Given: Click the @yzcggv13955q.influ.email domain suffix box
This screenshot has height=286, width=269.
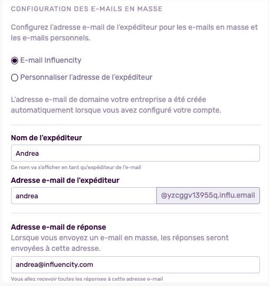Looking at the screenshot, I should [208, 196].
